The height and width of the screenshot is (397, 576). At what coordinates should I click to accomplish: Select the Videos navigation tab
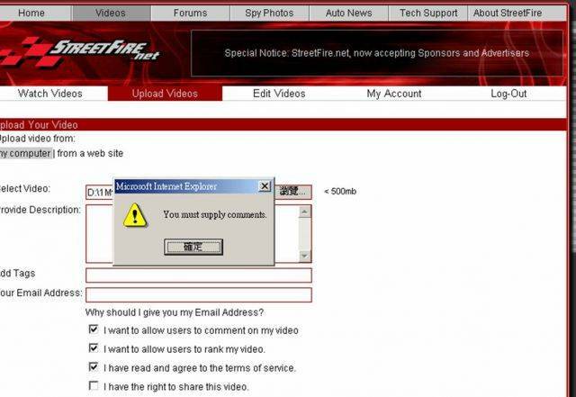point(111,14)
